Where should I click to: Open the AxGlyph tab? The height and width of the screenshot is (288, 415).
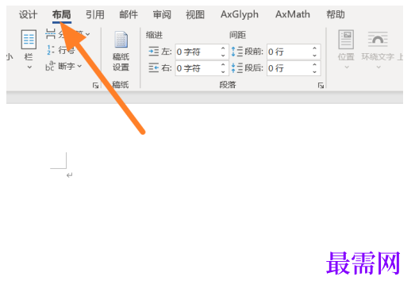[240, 14]
